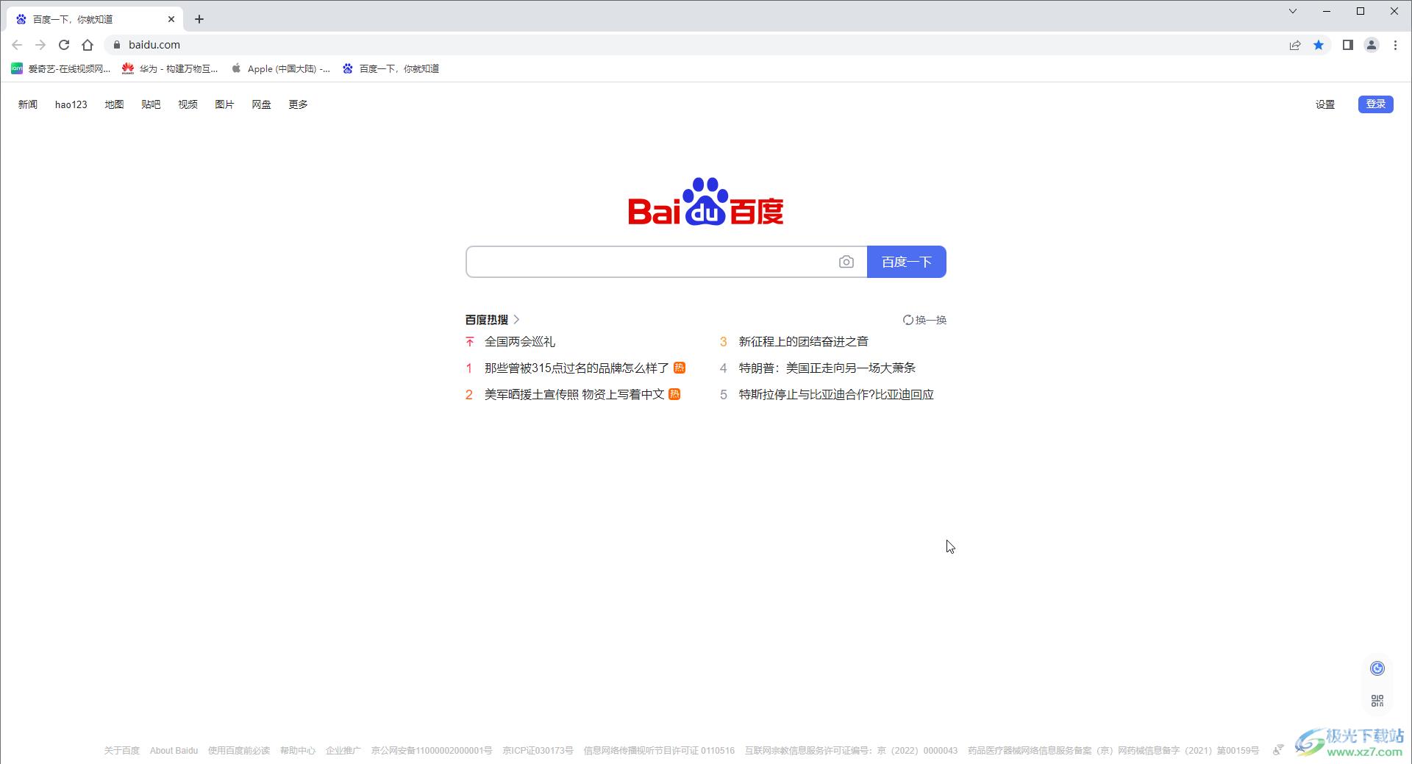Image resolution: width=1412 pixels, height=764 pixels.
Task: Refresh hot searches with 换一换
Action: (924, 320)
